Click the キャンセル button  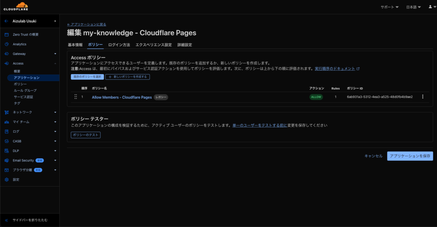click(373, 156)
